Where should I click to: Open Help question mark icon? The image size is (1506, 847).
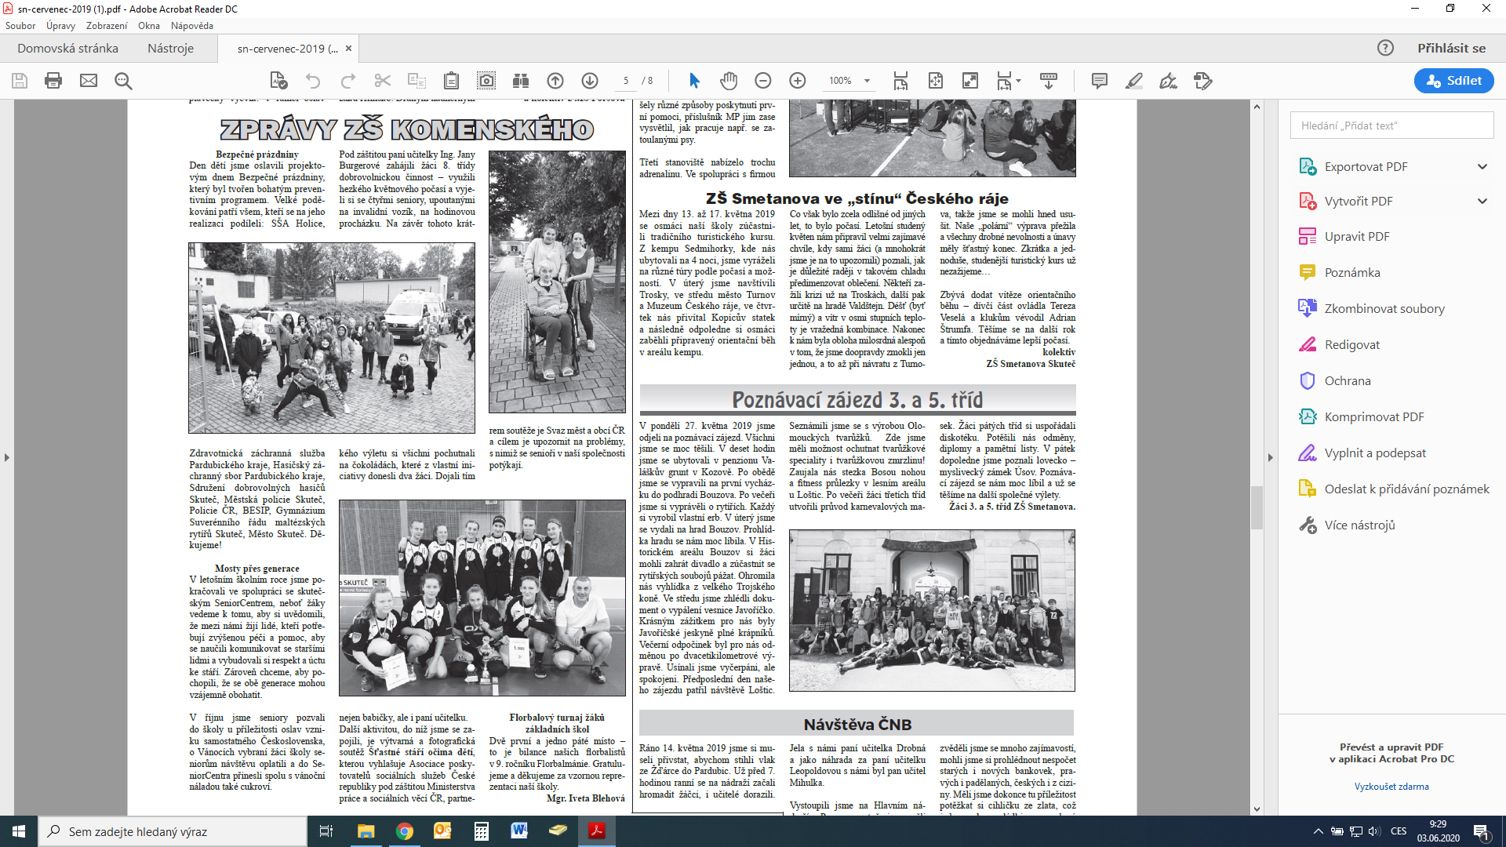pos(1385,48)
